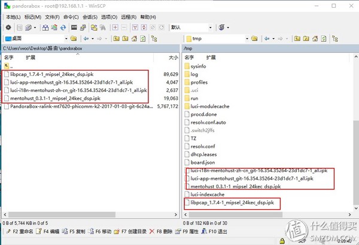Go to remote root directory icon

coord(306,39)
